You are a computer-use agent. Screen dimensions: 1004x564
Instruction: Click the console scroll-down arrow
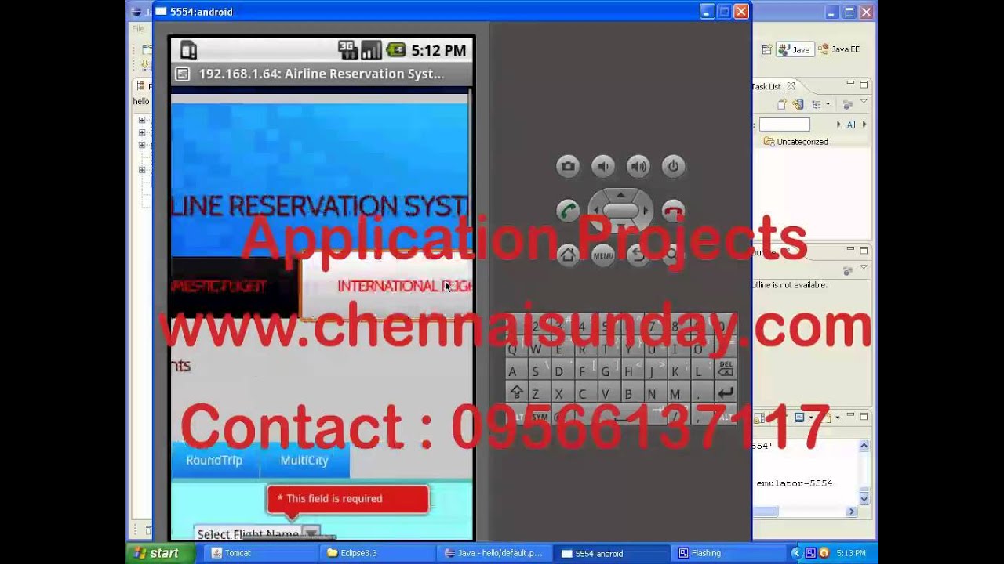pyautogui.click(x=864, y=498)
